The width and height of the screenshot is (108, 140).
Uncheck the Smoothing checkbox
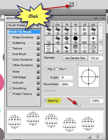point(10,88)
